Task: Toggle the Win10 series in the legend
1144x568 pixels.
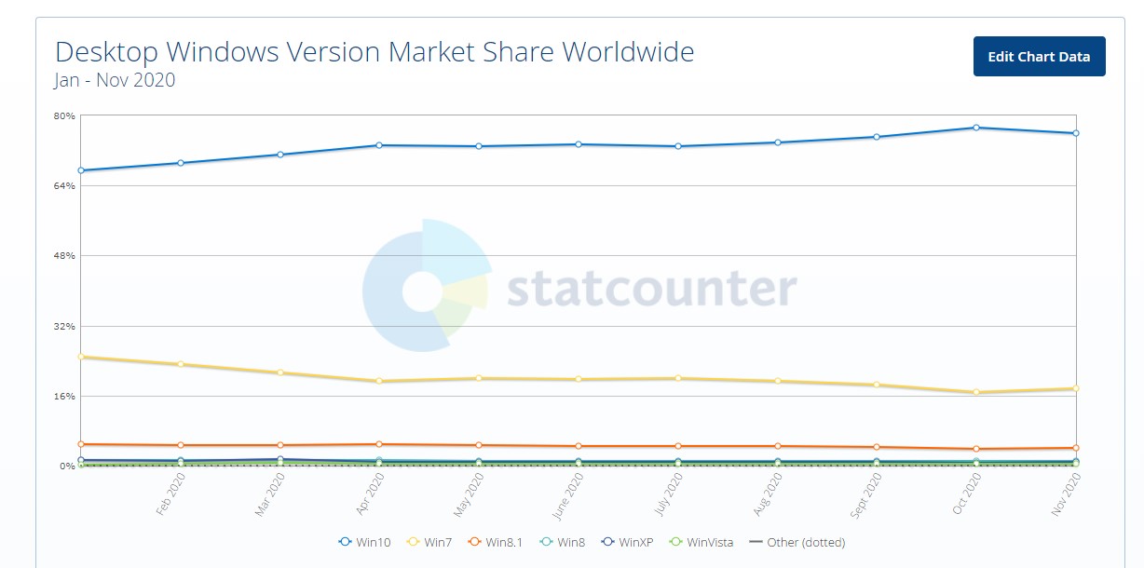Action: 365,542
